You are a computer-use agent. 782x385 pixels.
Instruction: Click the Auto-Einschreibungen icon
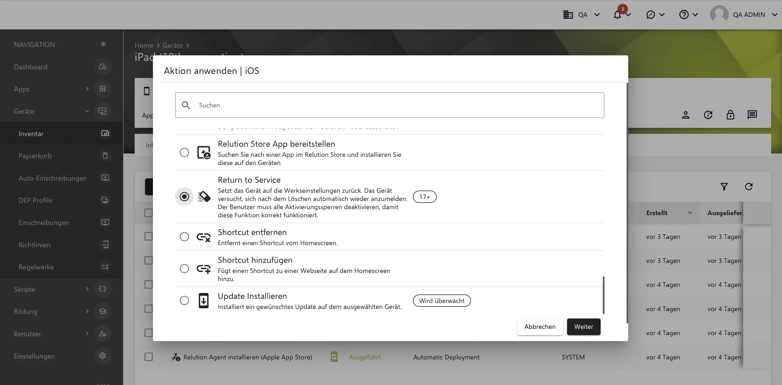click(x=105, y=178)
